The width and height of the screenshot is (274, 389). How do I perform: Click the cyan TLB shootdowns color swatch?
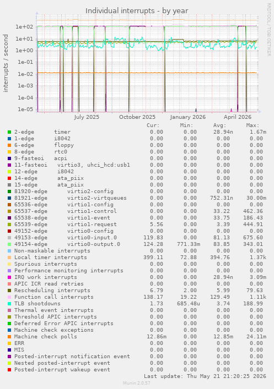(x=9, y=304)
